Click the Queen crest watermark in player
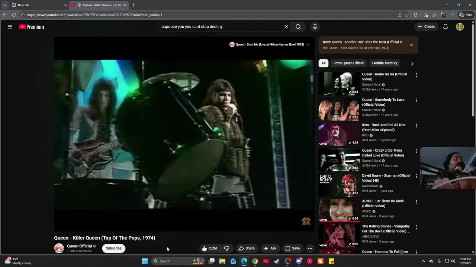Screen dimensions: 476x267 coord(306,221)
